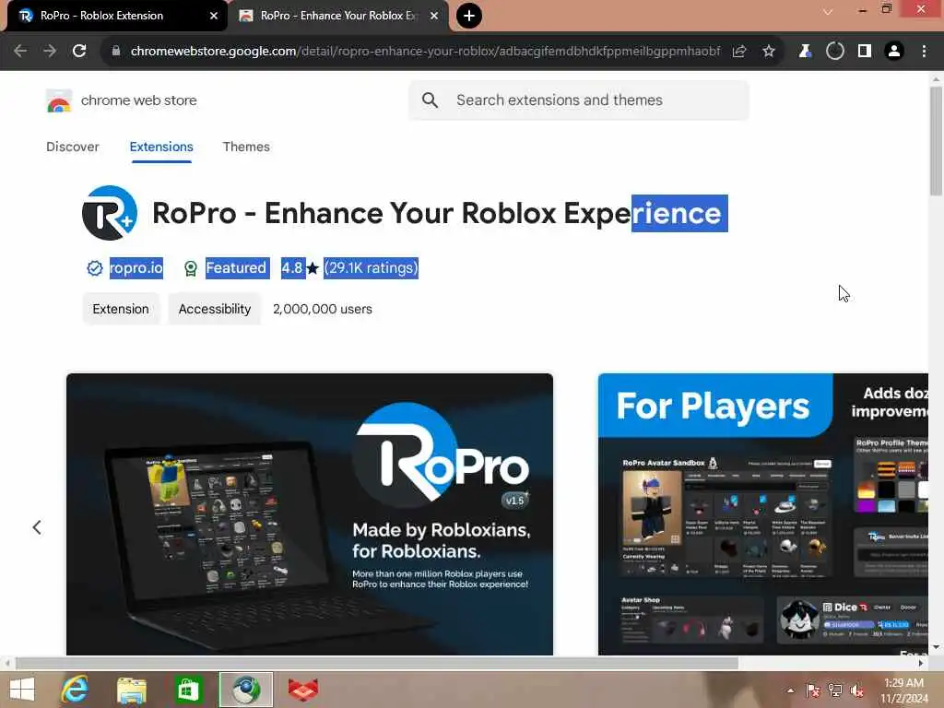Open the Themes section

coord(246,147)
